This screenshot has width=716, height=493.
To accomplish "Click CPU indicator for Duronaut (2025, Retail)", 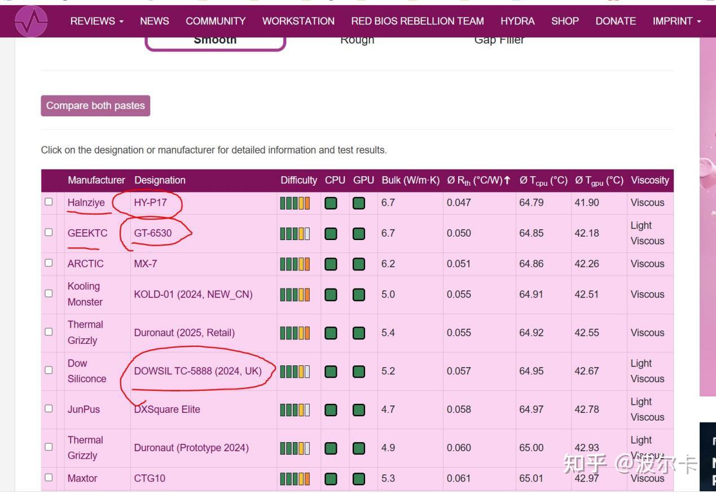I will click(331, 333).
